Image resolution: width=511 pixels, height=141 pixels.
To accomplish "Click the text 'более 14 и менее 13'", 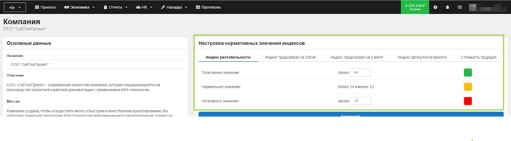I will (356, 87).
